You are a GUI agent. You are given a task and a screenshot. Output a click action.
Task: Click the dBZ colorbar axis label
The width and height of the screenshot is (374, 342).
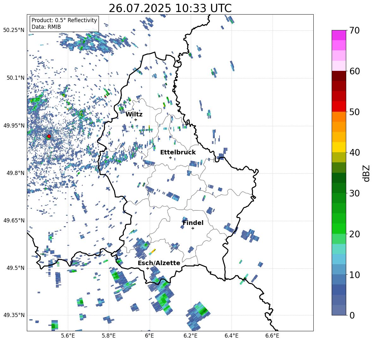coord(367,173)
